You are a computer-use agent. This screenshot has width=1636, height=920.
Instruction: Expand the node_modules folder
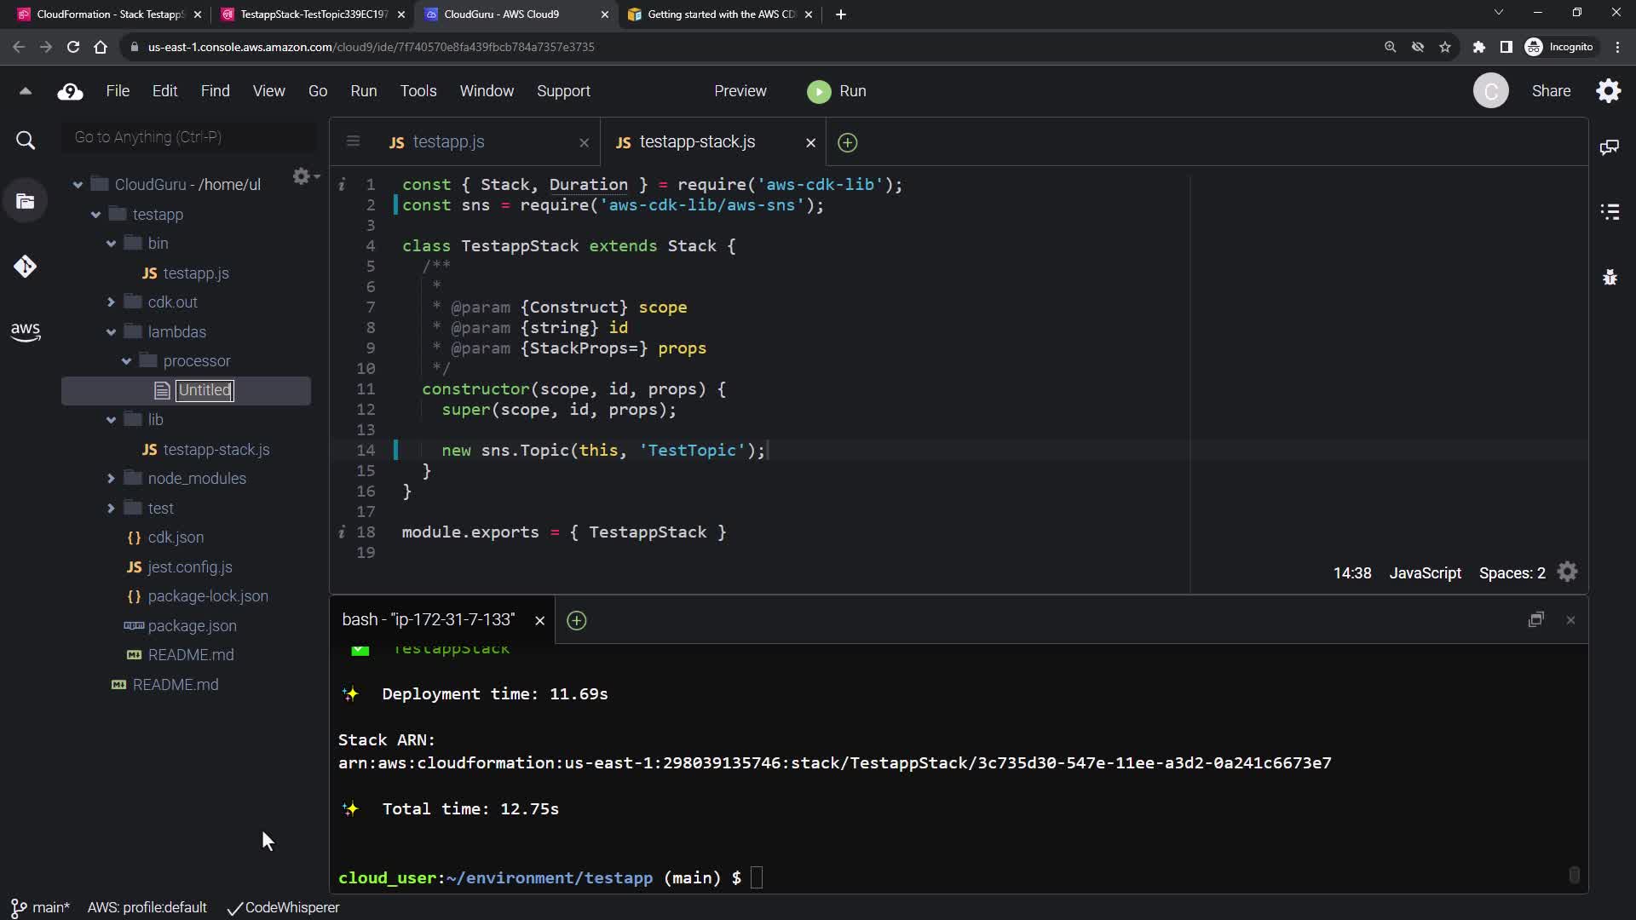click(x=111, y=479)
